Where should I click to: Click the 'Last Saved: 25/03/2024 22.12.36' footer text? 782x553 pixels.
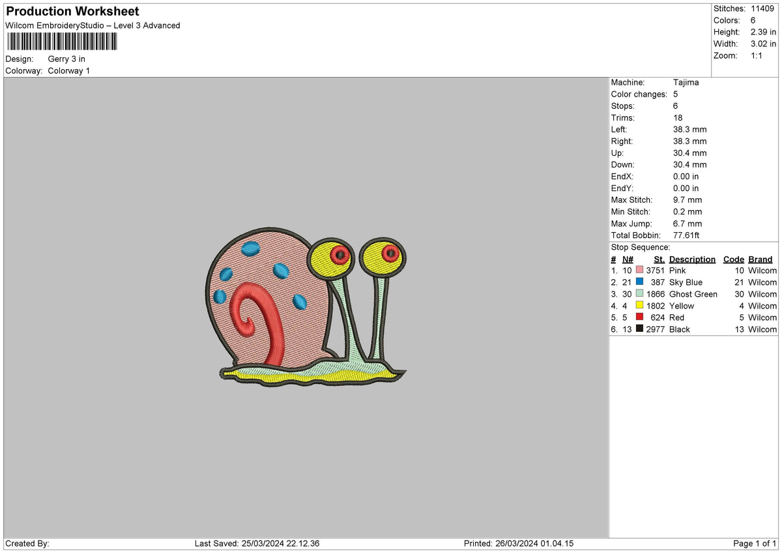tap(257, 543)
